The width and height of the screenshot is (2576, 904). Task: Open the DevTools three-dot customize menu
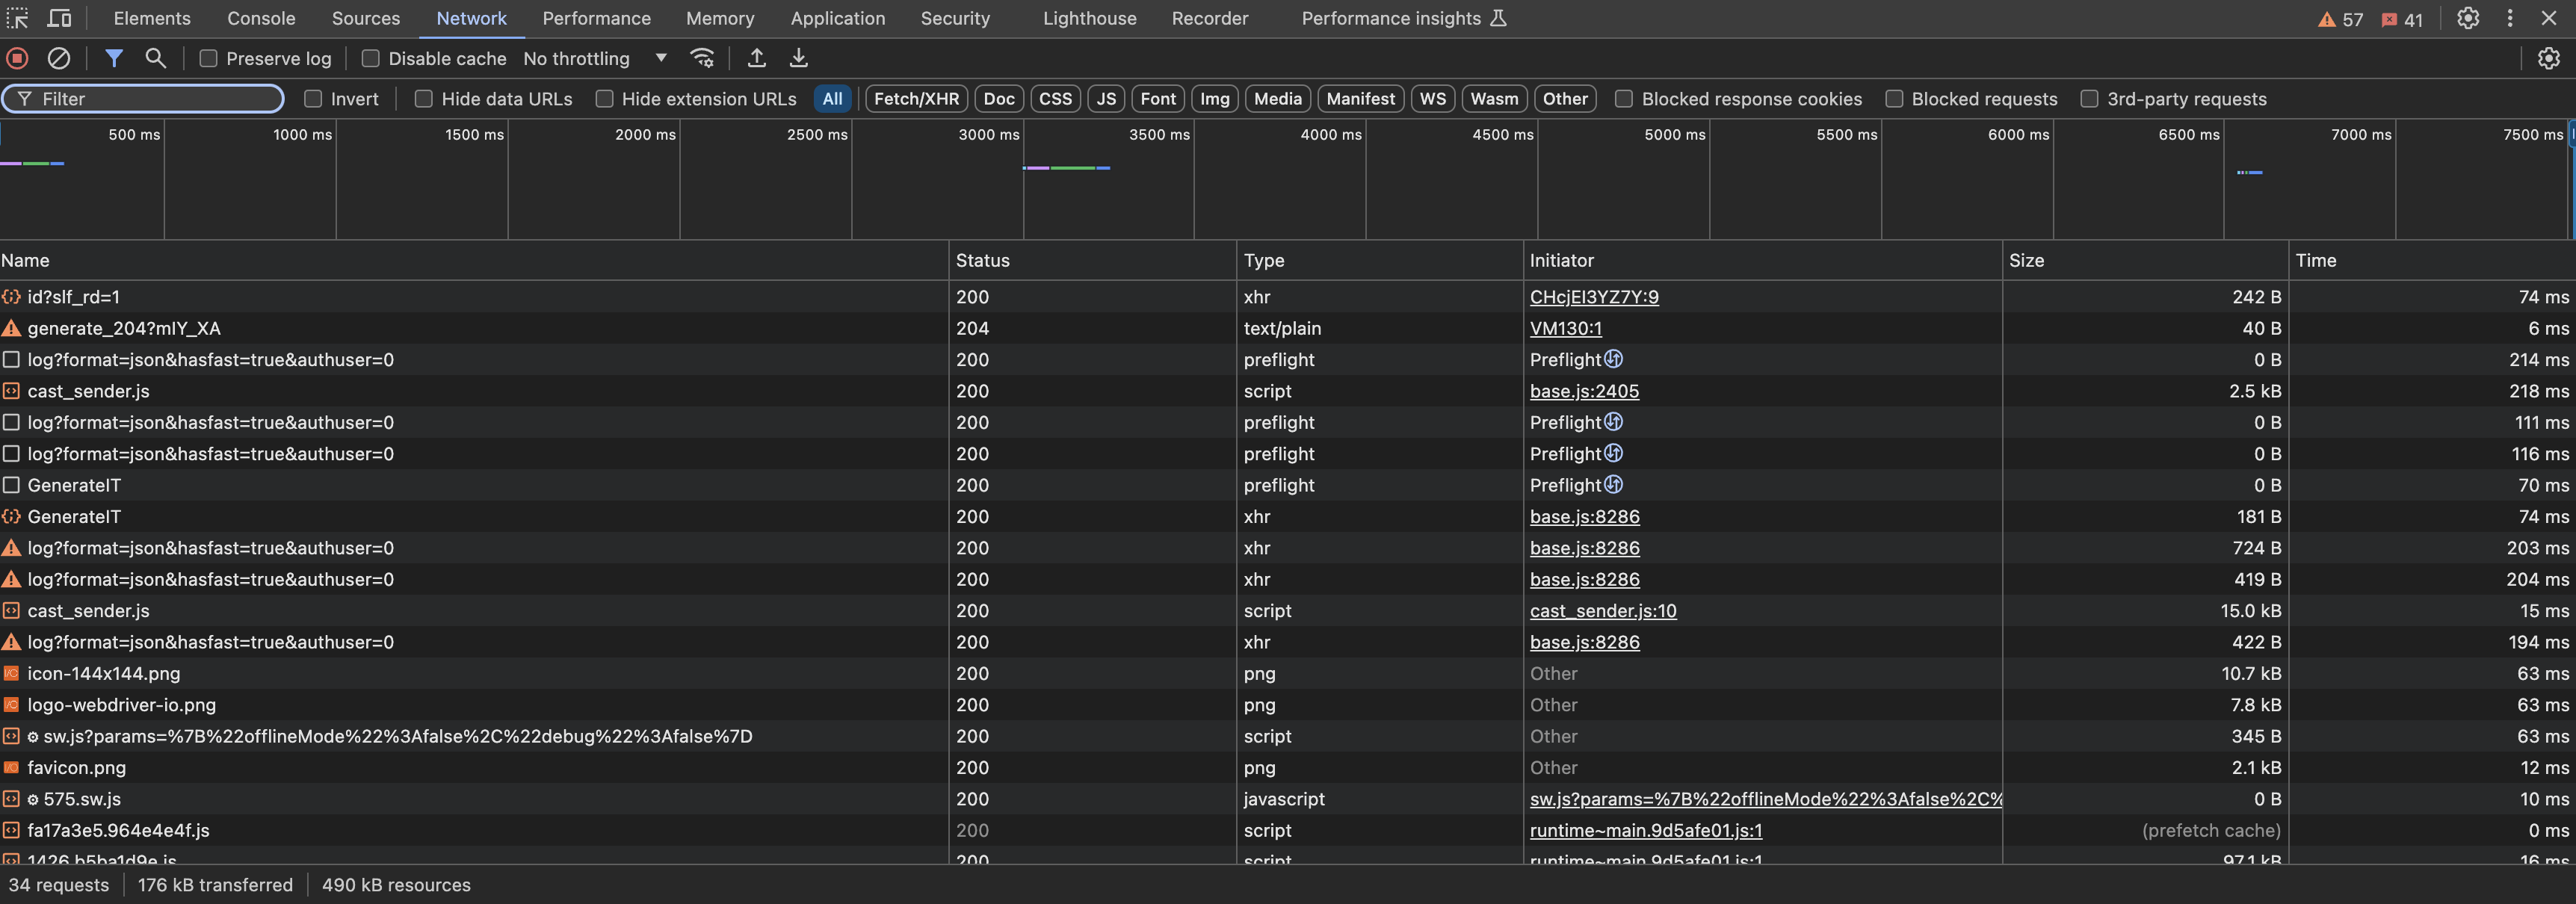tap(2509, 18)
